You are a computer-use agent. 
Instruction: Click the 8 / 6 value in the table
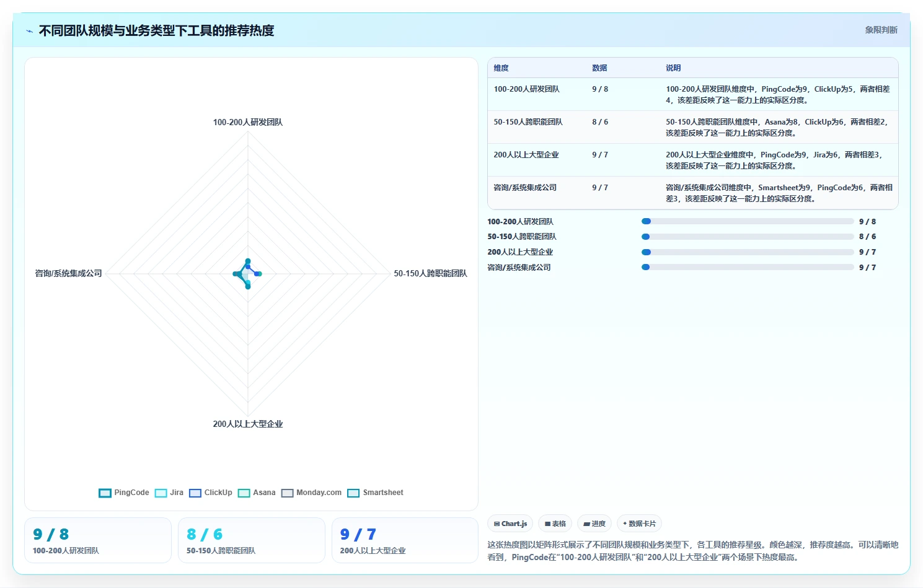tap(600, 122)
